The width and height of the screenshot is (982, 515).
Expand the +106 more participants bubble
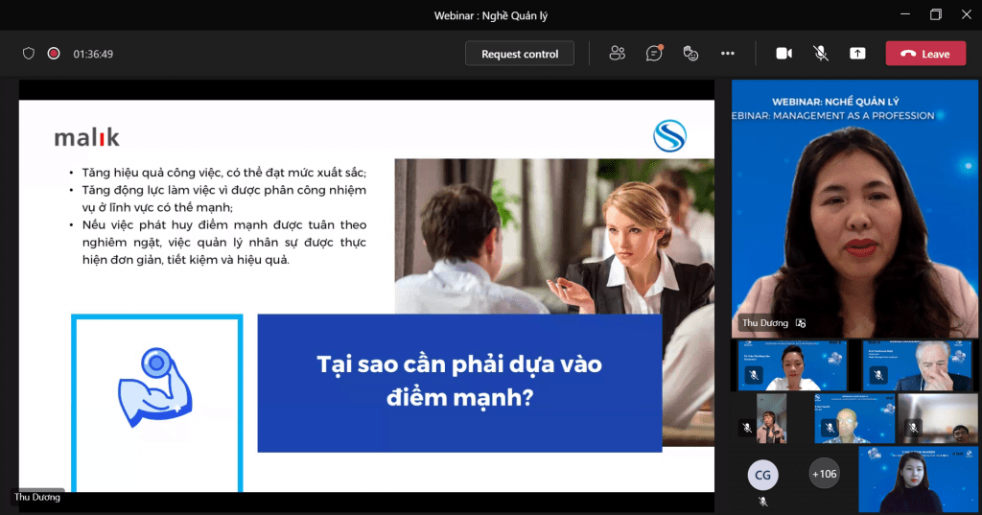824,474
